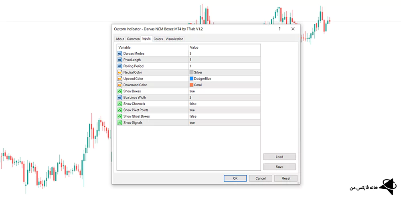Click the question mark help button

coord(279,29)
